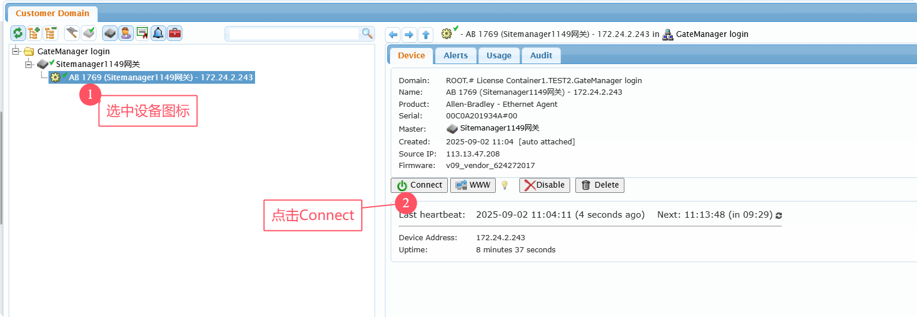Switch to the Device tab
The width and height of the screenshot is (917, 317).
click(x=411, y=55)
